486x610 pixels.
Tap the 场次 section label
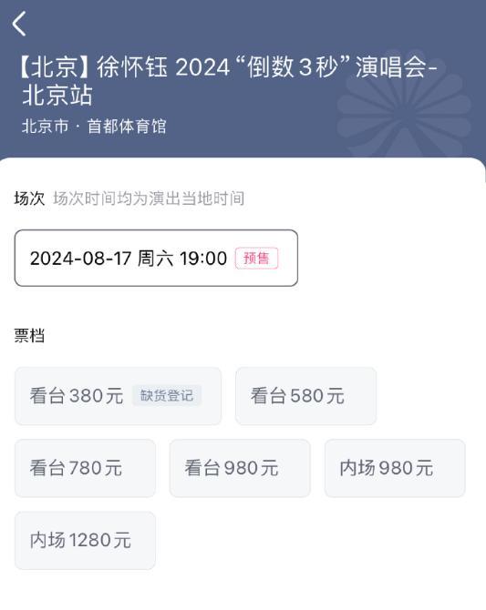click(x=29, y=198)
